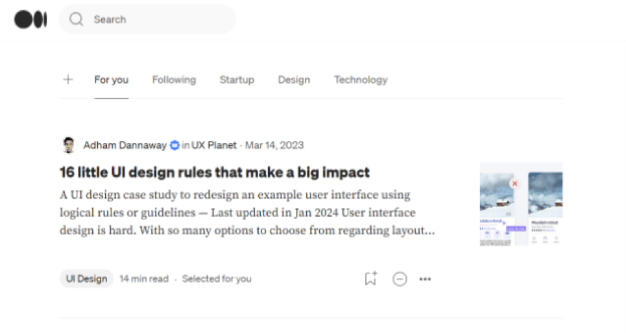Open the three-dot more options menu

tap(425, 279)
